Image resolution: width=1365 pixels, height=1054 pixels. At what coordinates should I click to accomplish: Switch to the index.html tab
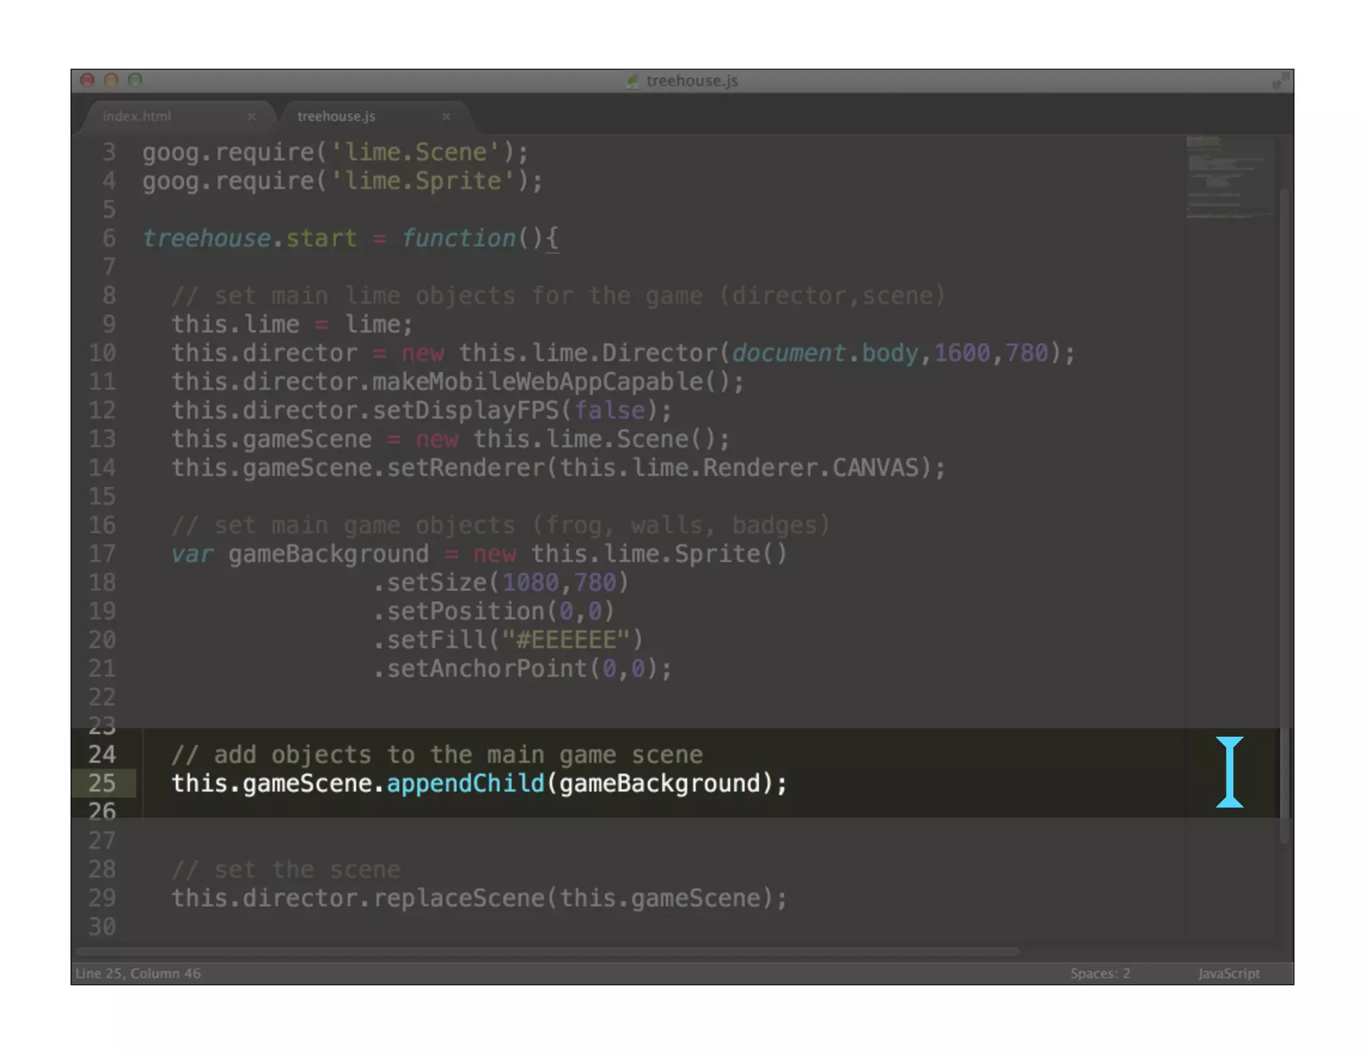tap(137, 117)
